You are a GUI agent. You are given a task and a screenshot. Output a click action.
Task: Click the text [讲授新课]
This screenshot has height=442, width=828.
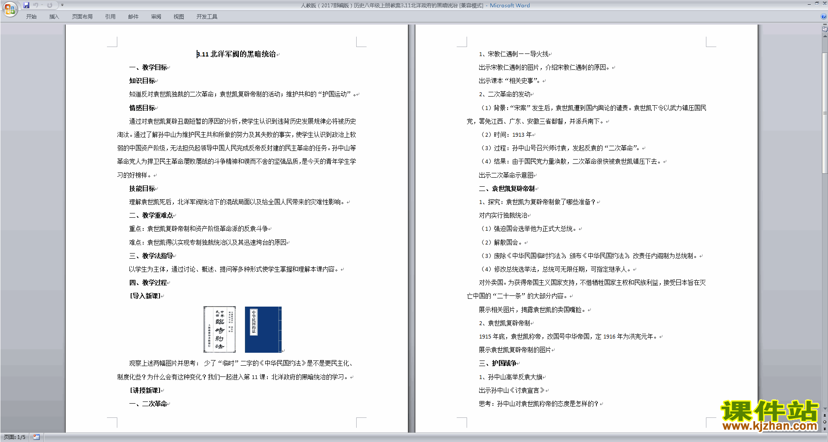[x=145, y=390]
